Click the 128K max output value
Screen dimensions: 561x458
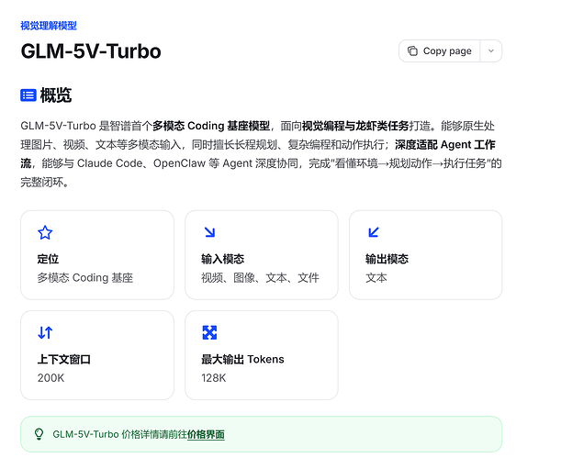click(x=214, y=378)
